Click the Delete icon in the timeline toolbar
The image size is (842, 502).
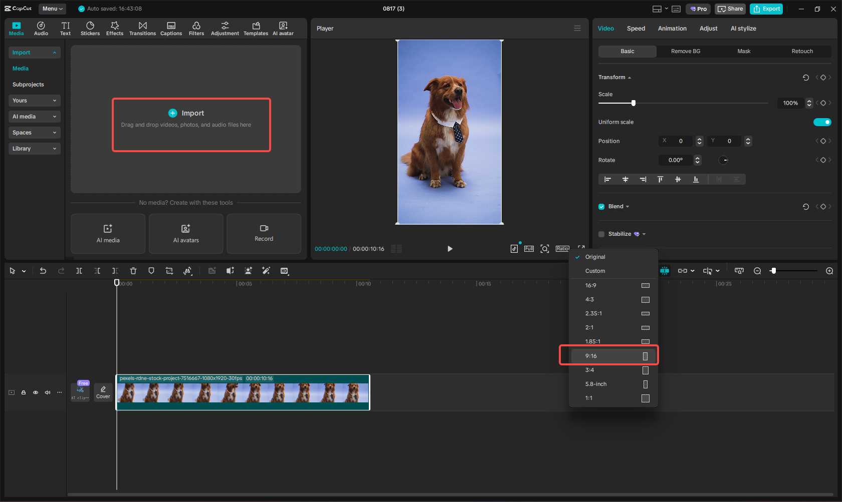pyautogui.click(x=133, y=271)
